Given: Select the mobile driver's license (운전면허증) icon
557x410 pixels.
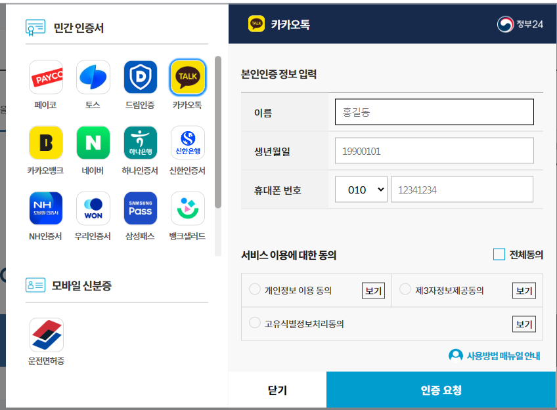Looking at the screenshot, I should [x=47, y=335].
